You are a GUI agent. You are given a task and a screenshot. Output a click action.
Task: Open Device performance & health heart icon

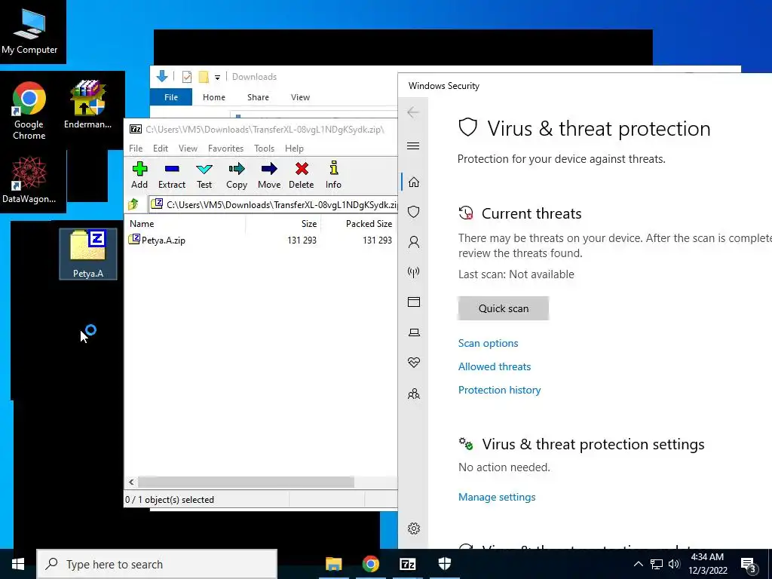(x=414, y=363)
